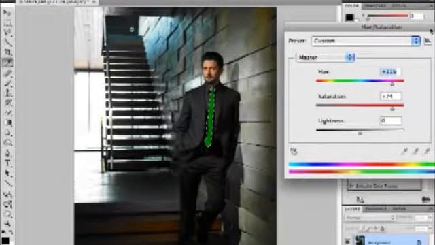Expand the collapsed presets section above Layers
435x245 pixels.
pyautogui.click(x=352, y=186)
